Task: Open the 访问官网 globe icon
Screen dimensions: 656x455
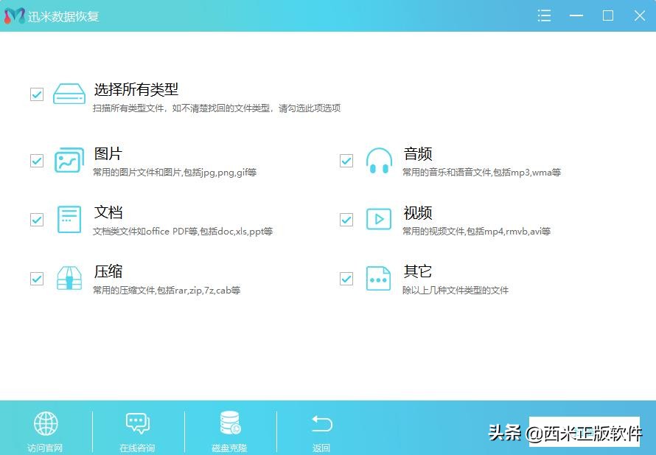Action: [46, 423]
